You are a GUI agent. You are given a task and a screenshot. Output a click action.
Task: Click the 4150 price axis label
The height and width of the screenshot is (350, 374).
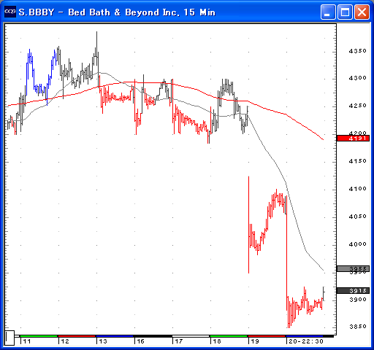tap(357, 161)
